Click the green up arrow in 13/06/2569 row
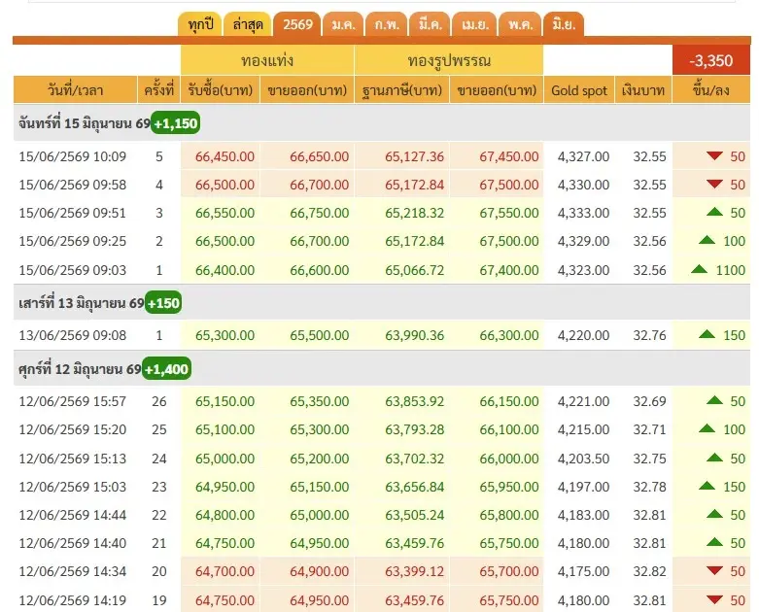759x612 pixels. click(x=707, y=334)
